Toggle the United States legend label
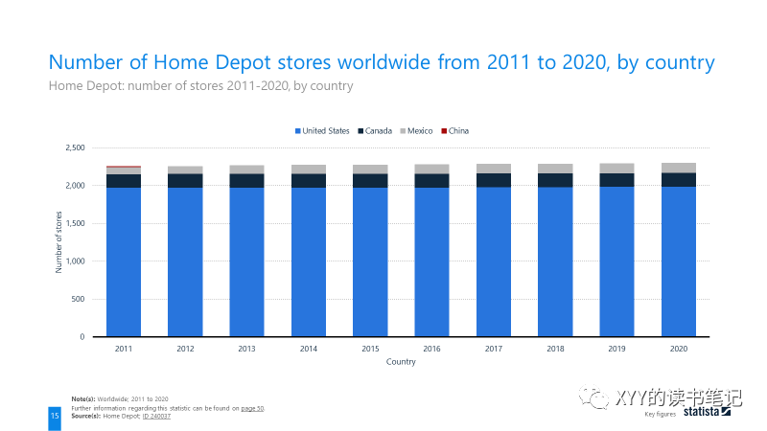The width and height of the screenshot is (767, 431). click(x=326, y=131)
